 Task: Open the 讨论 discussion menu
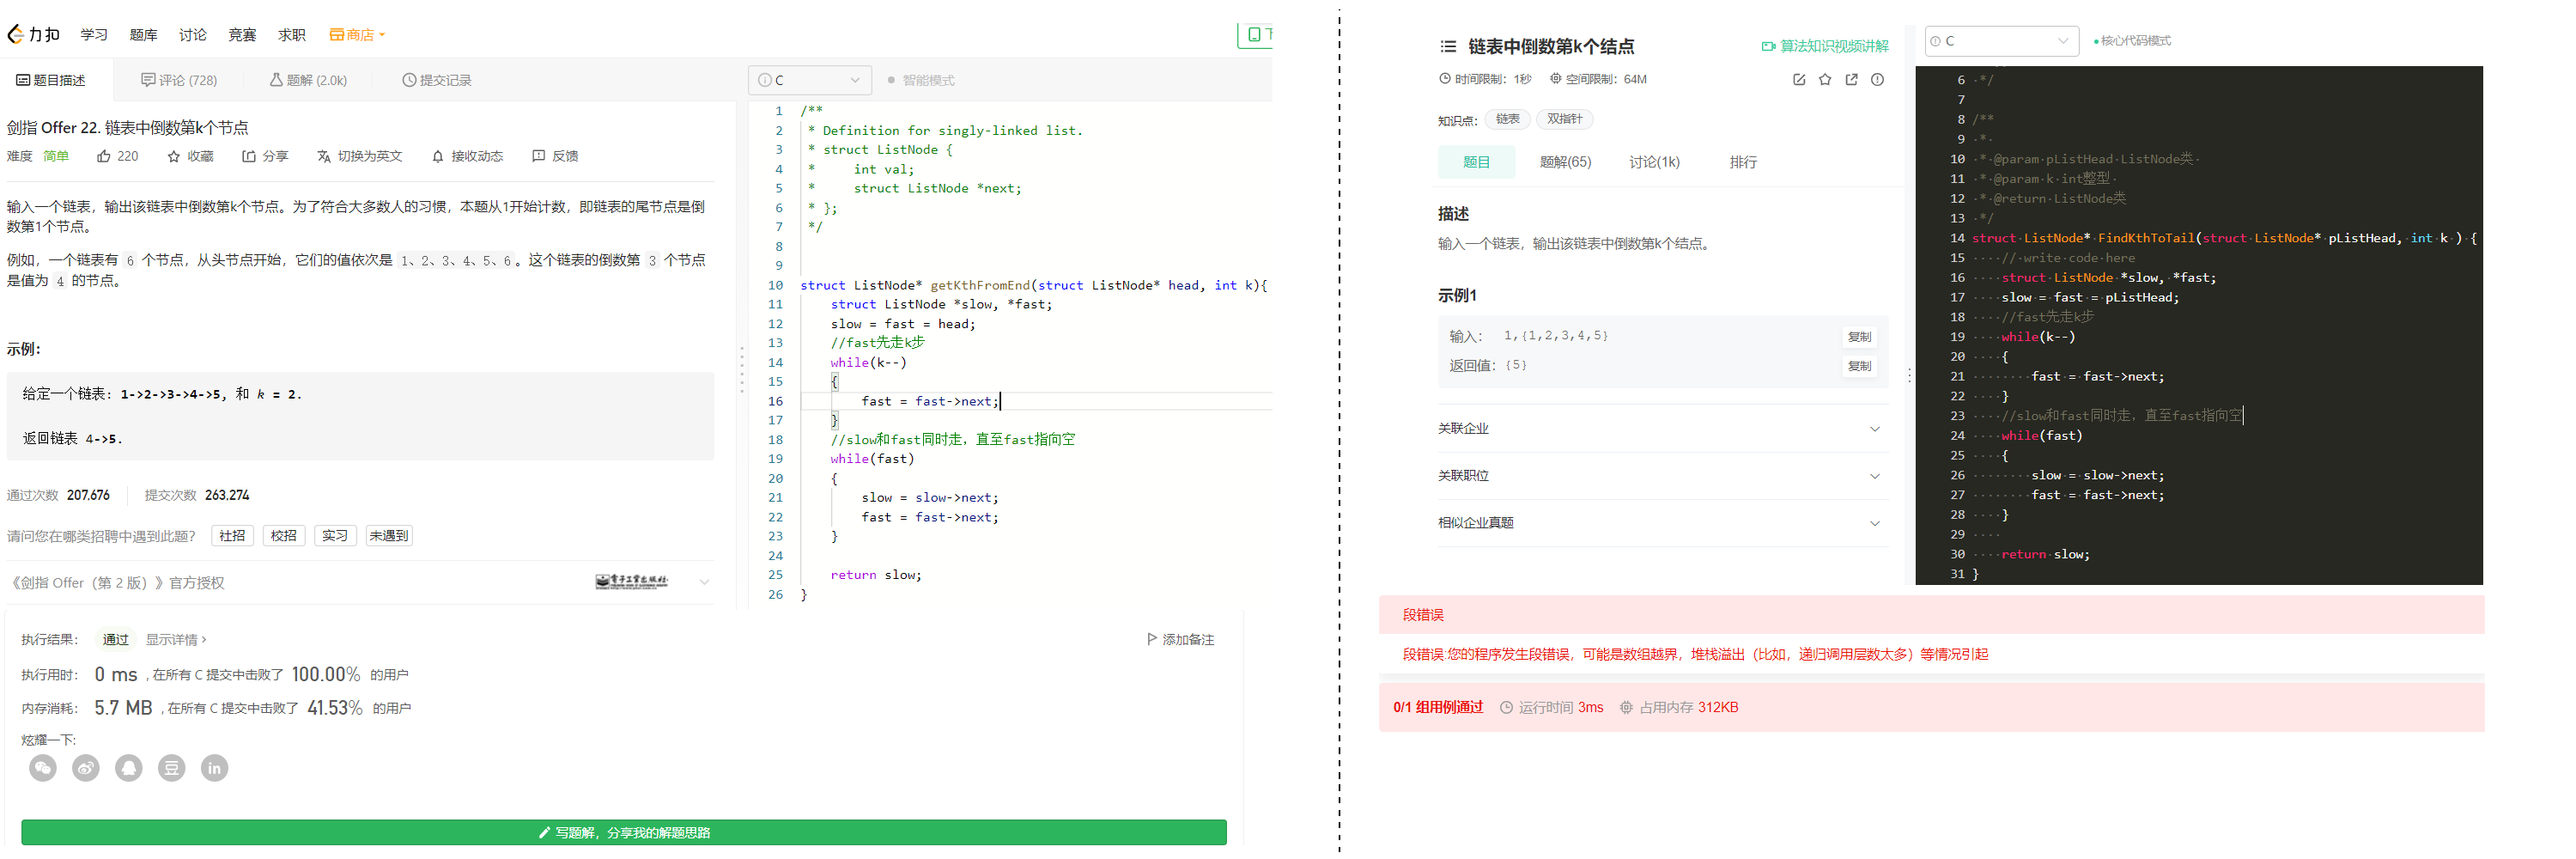[193, 35]
